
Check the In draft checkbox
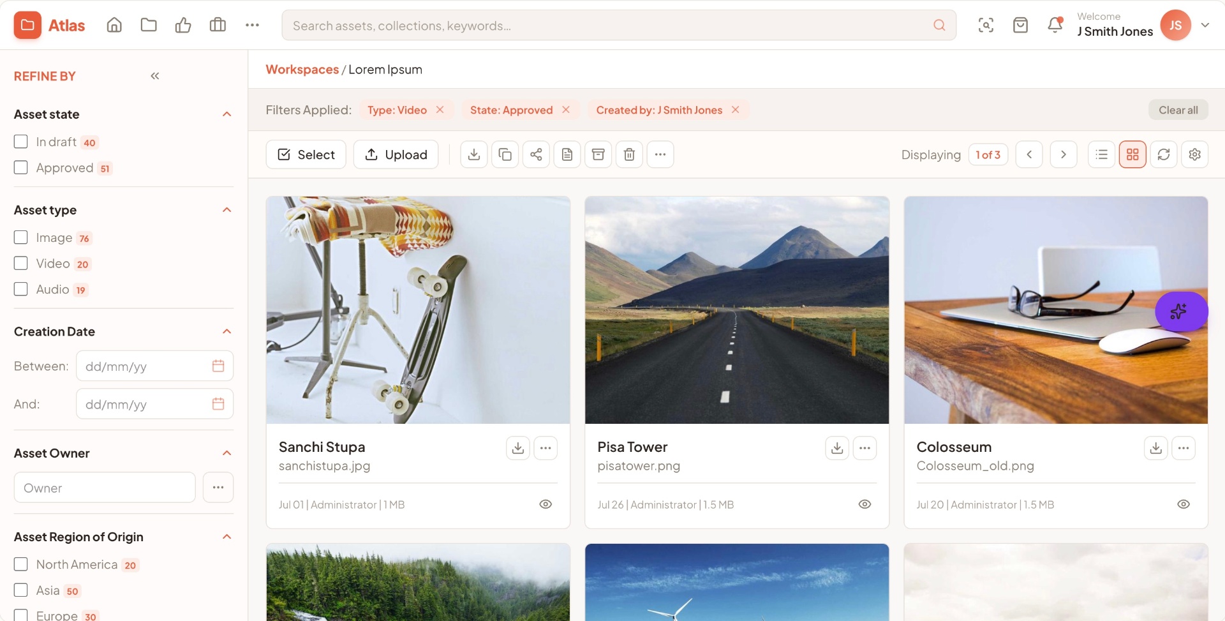tap(21, 142)
